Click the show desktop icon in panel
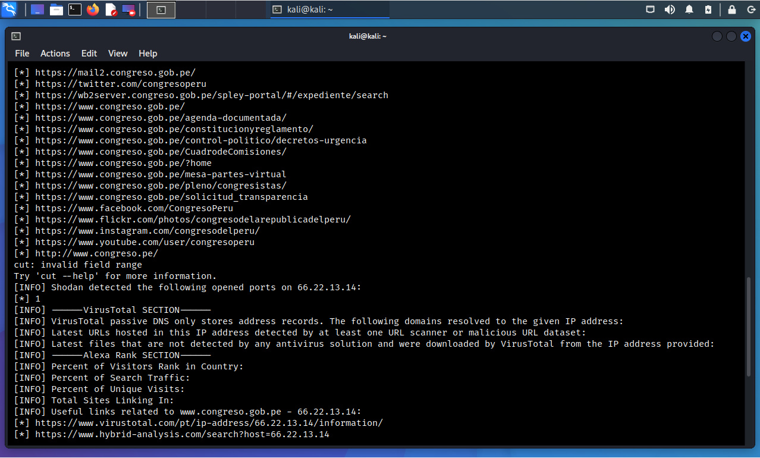 (37, 10)
